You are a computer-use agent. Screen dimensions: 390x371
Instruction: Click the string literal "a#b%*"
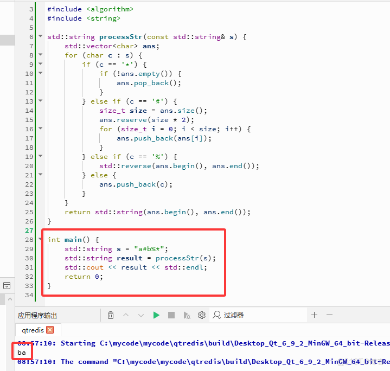149,249
